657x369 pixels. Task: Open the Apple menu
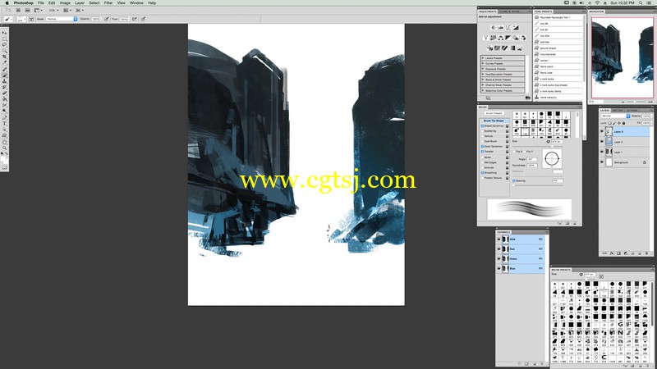click(7, 3)
